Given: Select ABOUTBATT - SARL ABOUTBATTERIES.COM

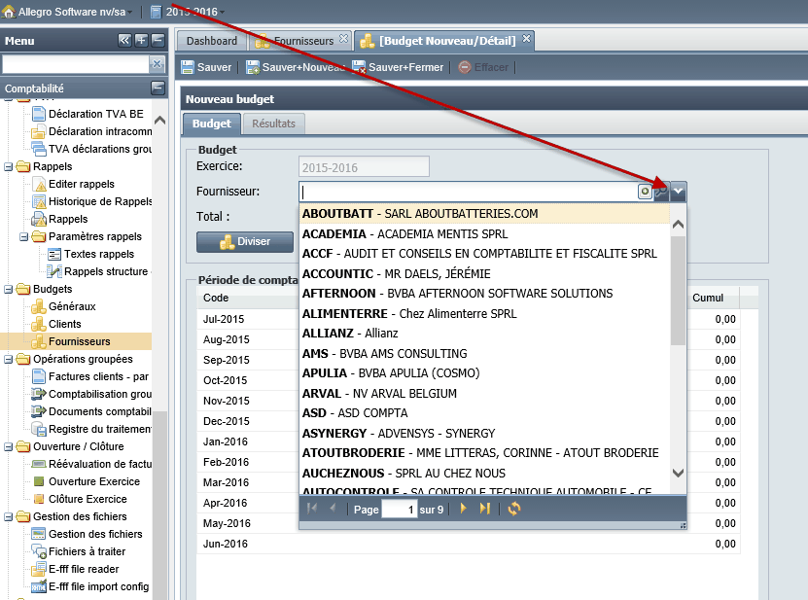Looking at the screenshot, I should coord(484,213).
